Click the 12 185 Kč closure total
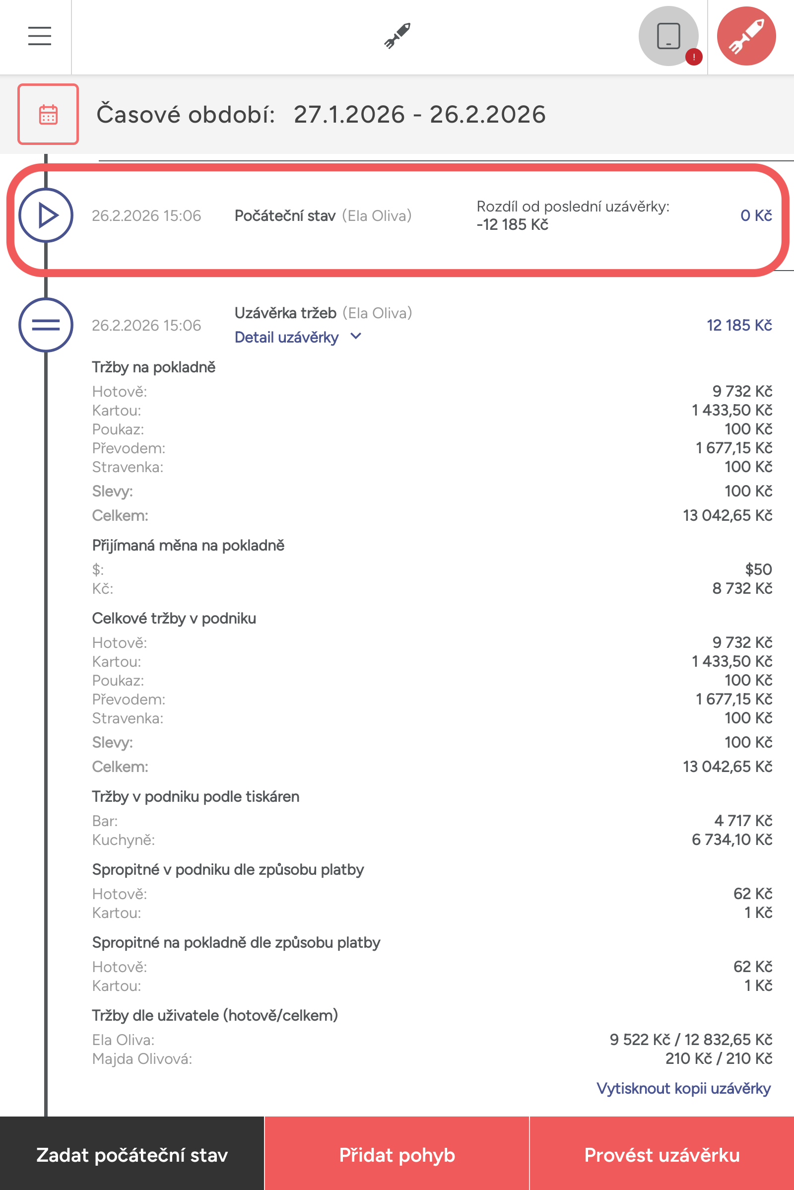 point(739,325)
